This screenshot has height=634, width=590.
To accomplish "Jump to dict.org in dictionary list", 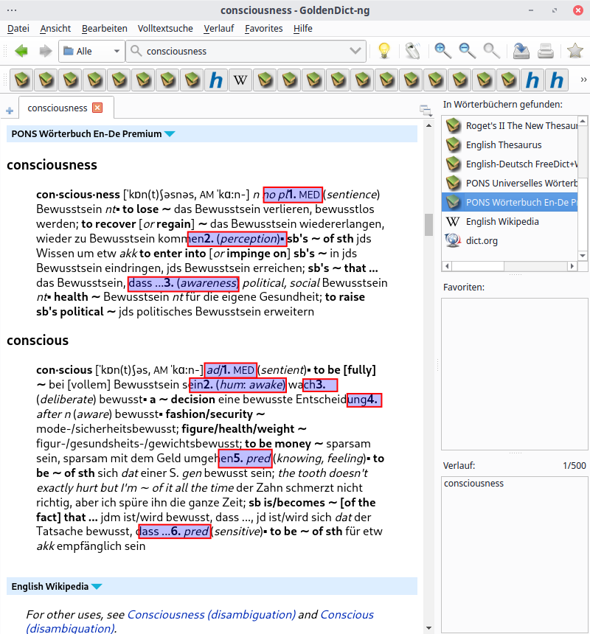I will pos(511,240).
